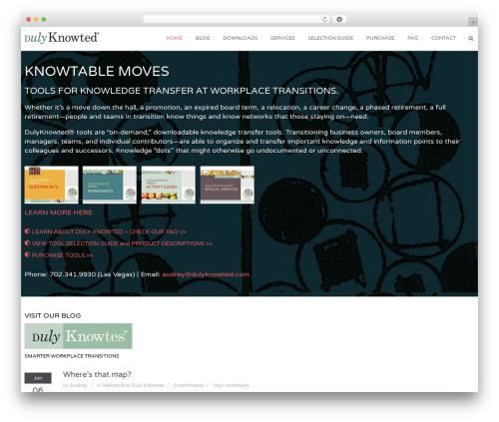Click the bullet icon beside View Tool Selection Guide

pos(27,243)
